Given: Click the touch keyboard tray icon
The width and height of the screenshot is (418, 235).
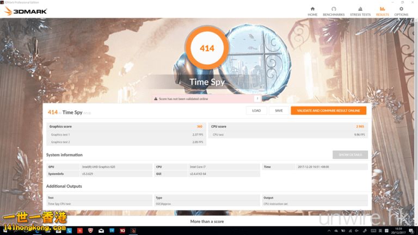Looking at the screenshot, I should [373, 231].
